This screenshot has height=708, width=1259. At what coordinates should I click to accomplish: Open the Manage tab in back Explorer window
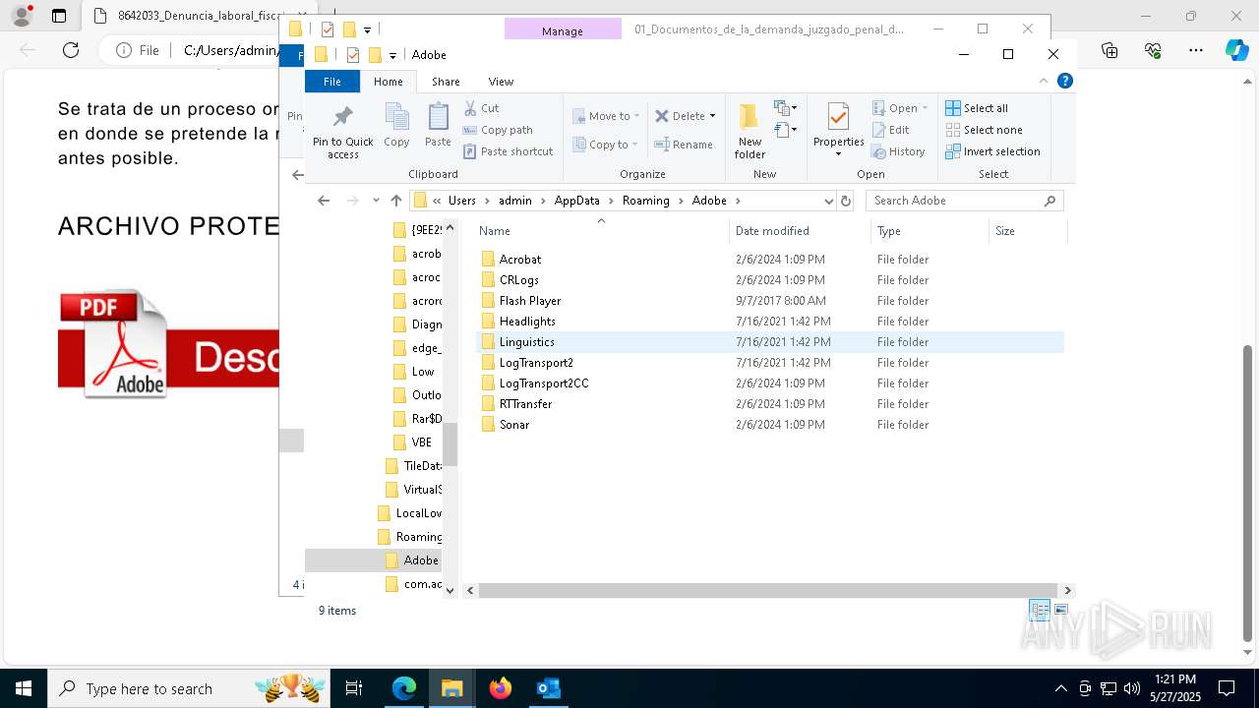pyautogui.click(x=563, y=30)
